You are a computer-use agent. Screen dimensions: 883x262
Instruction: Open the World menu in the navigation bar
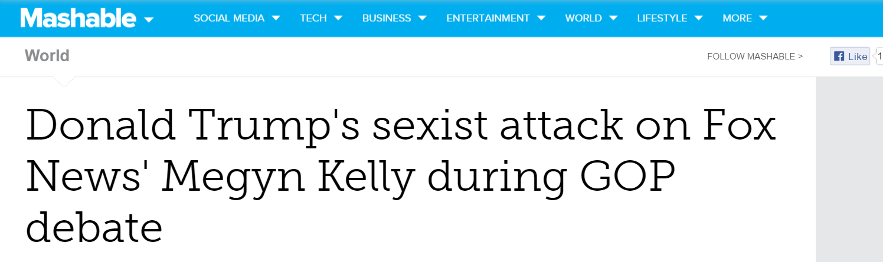point(583,18)
